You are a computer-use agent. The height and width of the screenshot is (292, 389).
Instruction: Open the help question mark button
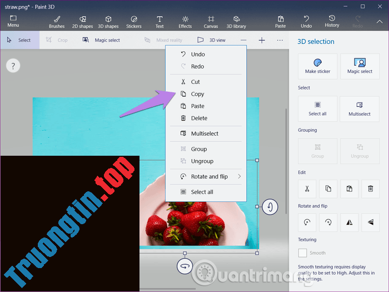click(13, 66)
